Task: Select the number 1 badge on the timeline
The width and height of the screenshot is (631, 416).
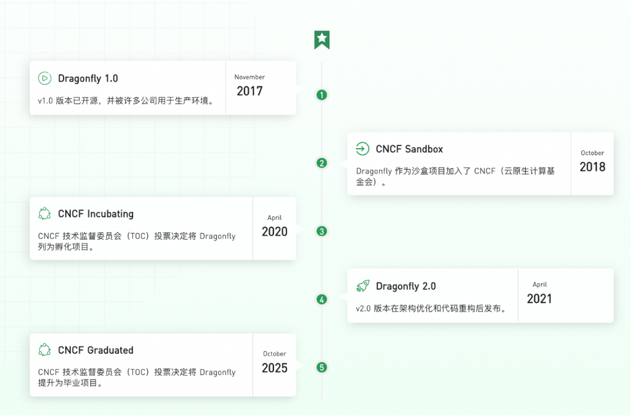Action: click(x=321, y=95)
